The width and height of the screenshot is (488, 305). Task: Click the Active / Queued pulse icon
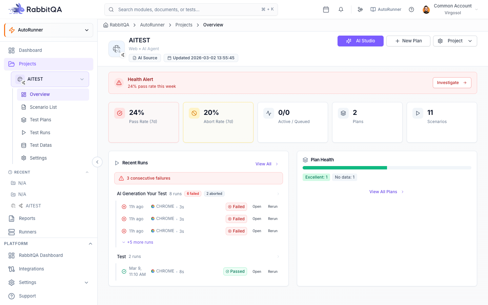coord(269,113)
